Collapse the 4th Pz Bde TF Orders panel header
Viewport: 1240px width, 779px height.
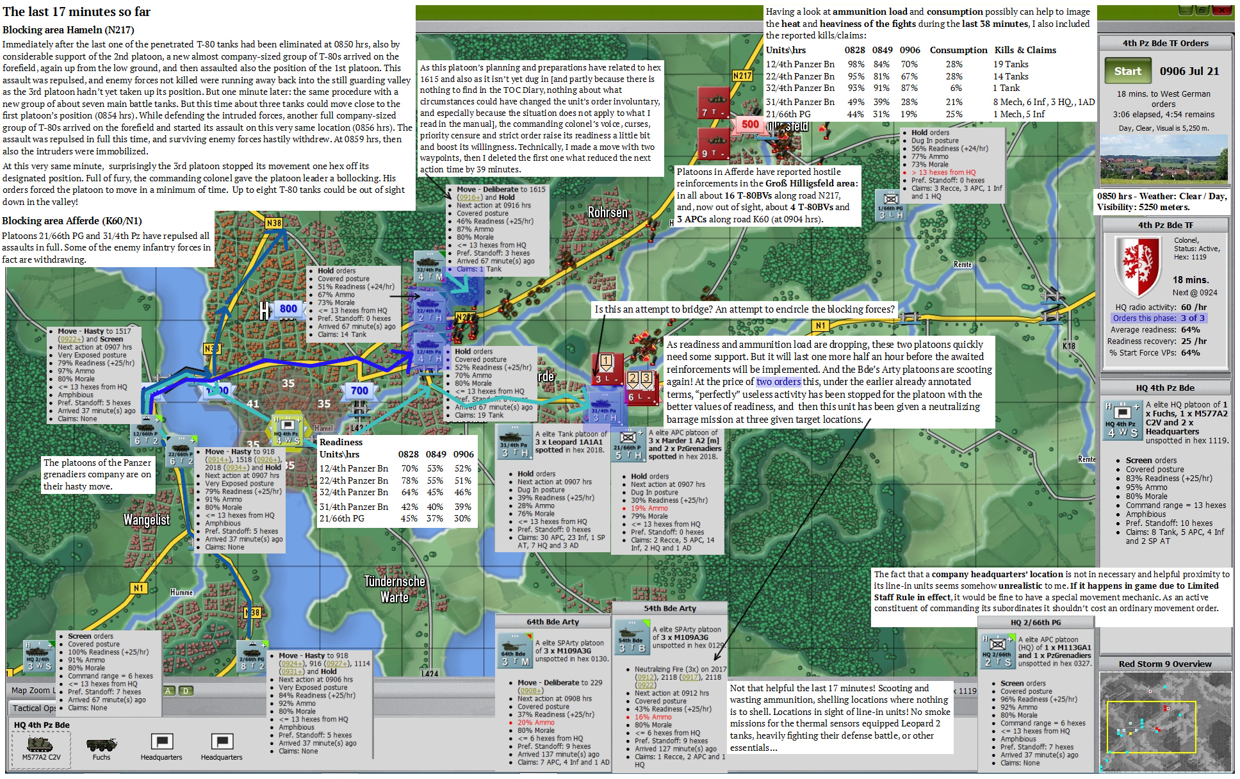1165,43
